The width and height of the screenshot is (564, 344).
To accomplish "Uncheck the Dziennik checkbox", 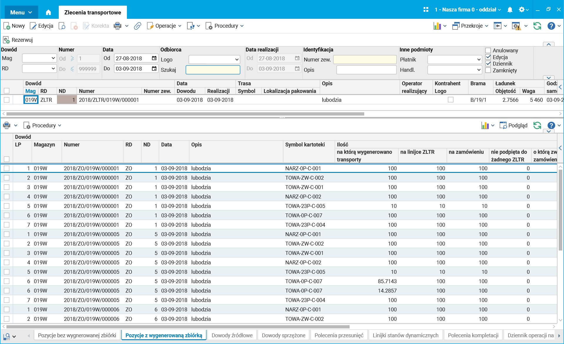I will (x=488, y=64).
